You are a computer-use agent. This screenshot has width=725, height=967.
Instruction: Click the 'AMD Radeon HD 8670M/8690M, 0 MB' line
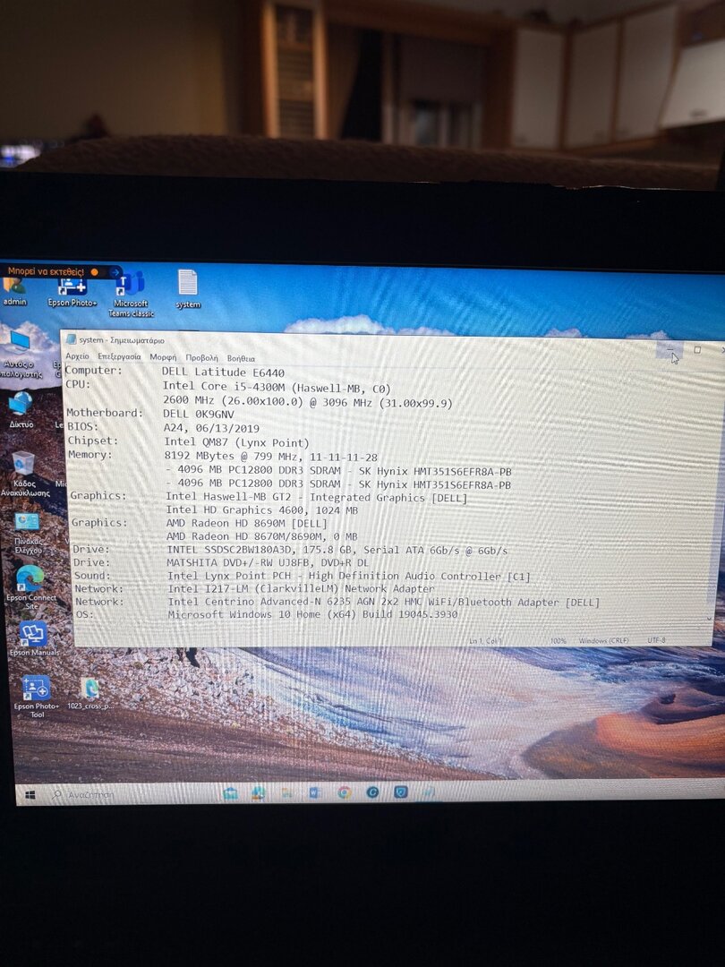pos(262,536)
